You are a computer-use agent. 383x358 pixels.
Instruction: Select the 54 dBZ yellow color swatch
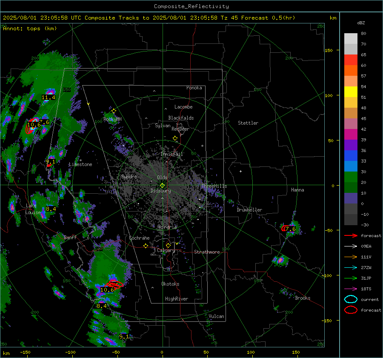coord(351,92)
